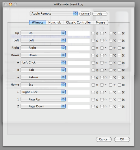Expand the Esc dropdown for Home button
Screen dimensions: 140x150
[x=43, y=85]
